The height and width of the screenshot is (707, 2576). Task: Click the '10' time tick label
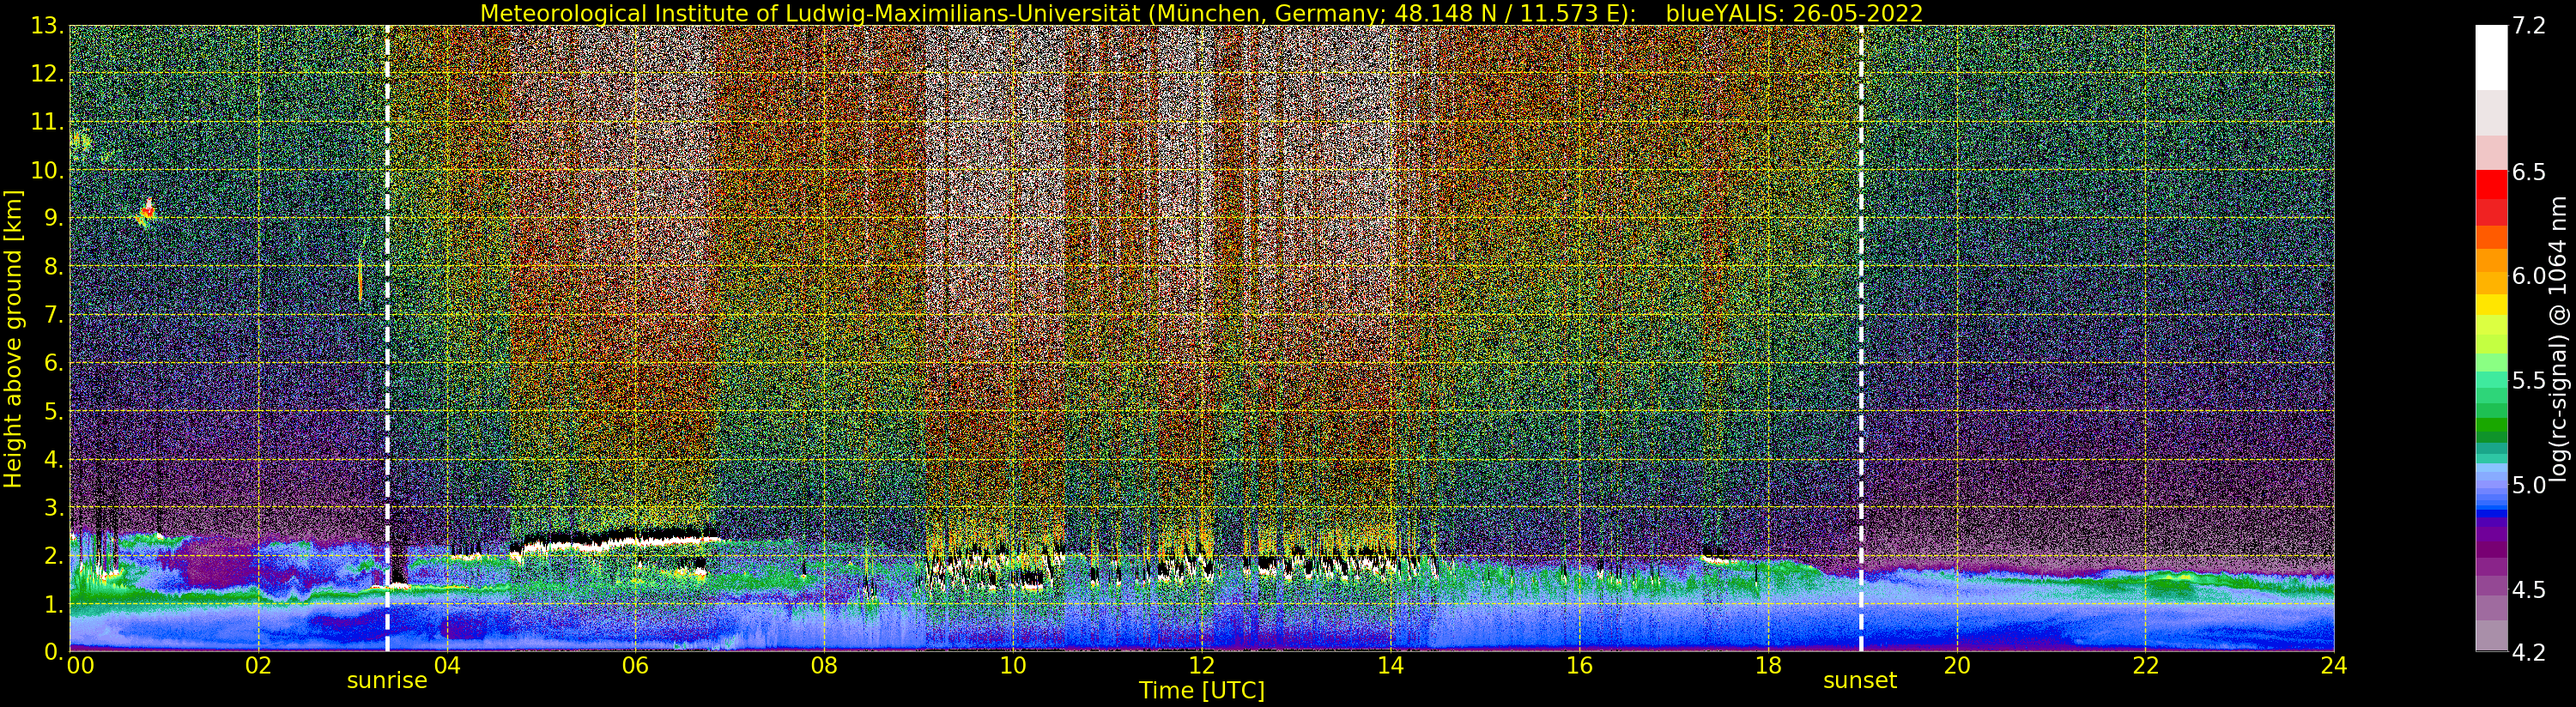pos(1013,666)
